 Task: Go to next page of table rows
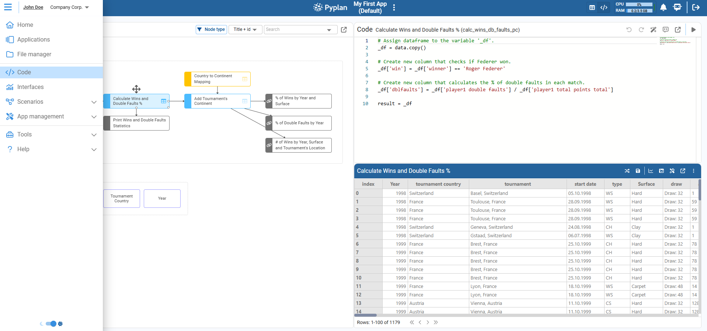tap(428, 322)
